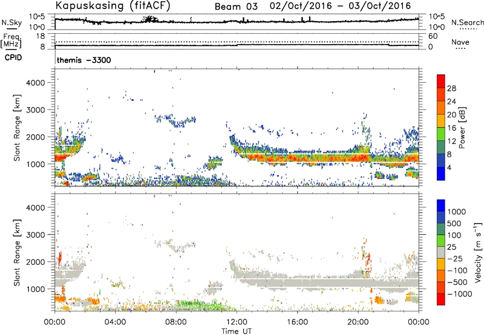
Task: Click the "60" Nave tick label
Action: (x=433, y=36)
